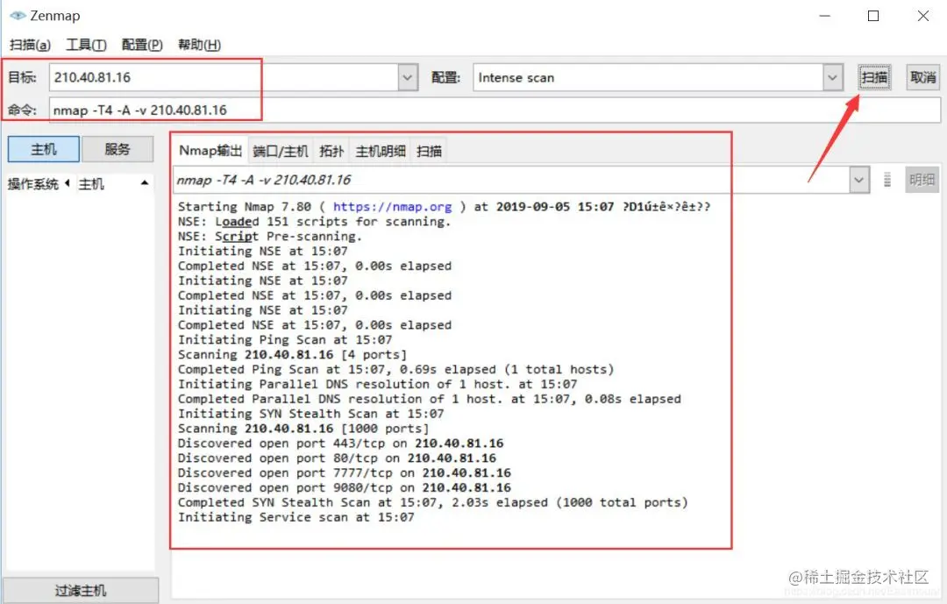
Task: Click the Intense scan profile field
Action: [x=648, y=77]
